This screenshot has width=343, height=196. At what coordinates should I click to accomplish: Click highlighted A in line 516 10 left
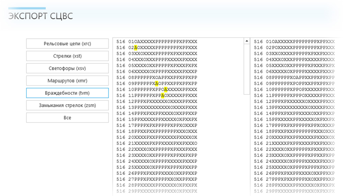(166, 90)
